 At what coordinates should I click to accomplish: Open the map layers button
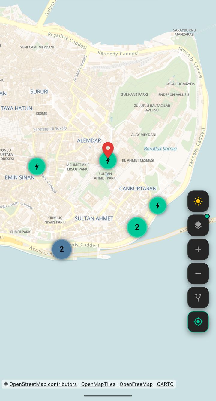point(198,225)
